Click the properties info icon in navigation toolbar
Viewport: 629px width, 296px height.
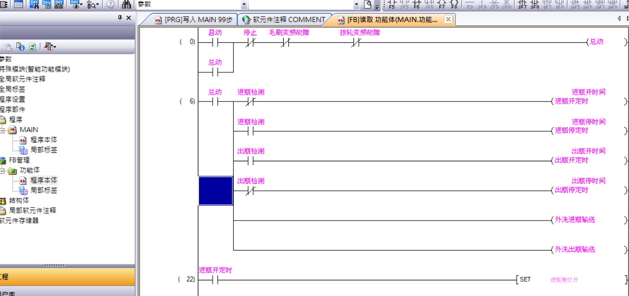click(x=20, y=47)
